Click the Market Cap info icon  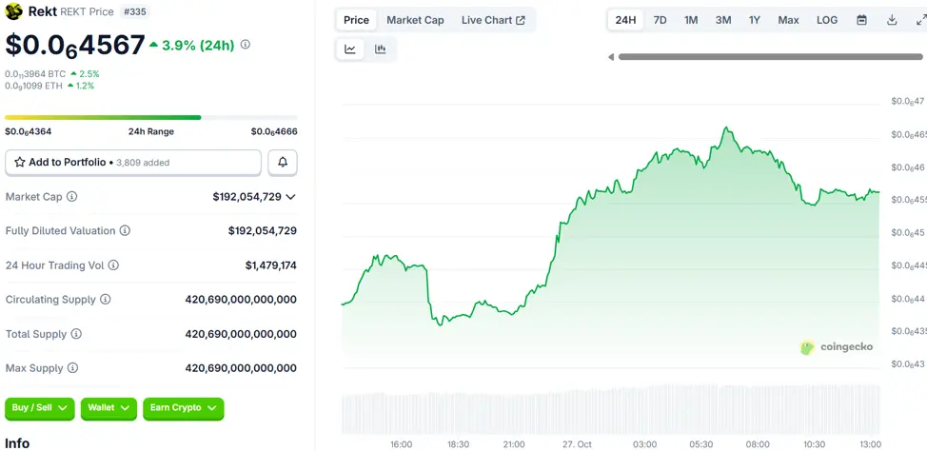tap(72, 197)
